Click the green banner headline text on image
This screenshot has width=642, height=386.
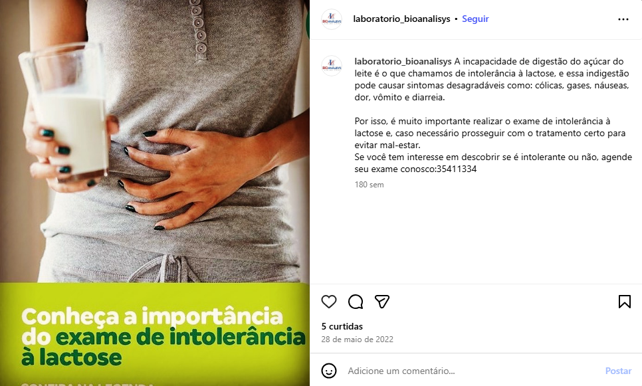point(163,336)
